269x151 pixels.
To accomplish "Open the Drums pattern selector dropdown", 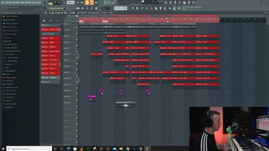I will coord(121,8).
